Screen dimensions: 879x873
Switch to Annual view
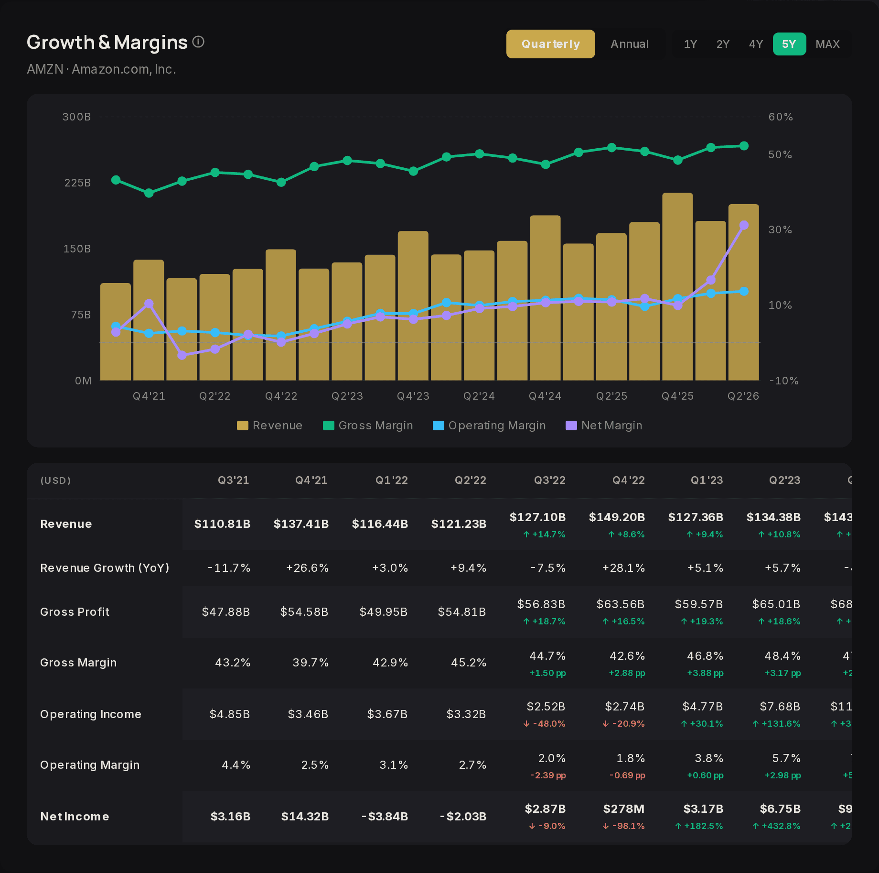tap(630, 44)
